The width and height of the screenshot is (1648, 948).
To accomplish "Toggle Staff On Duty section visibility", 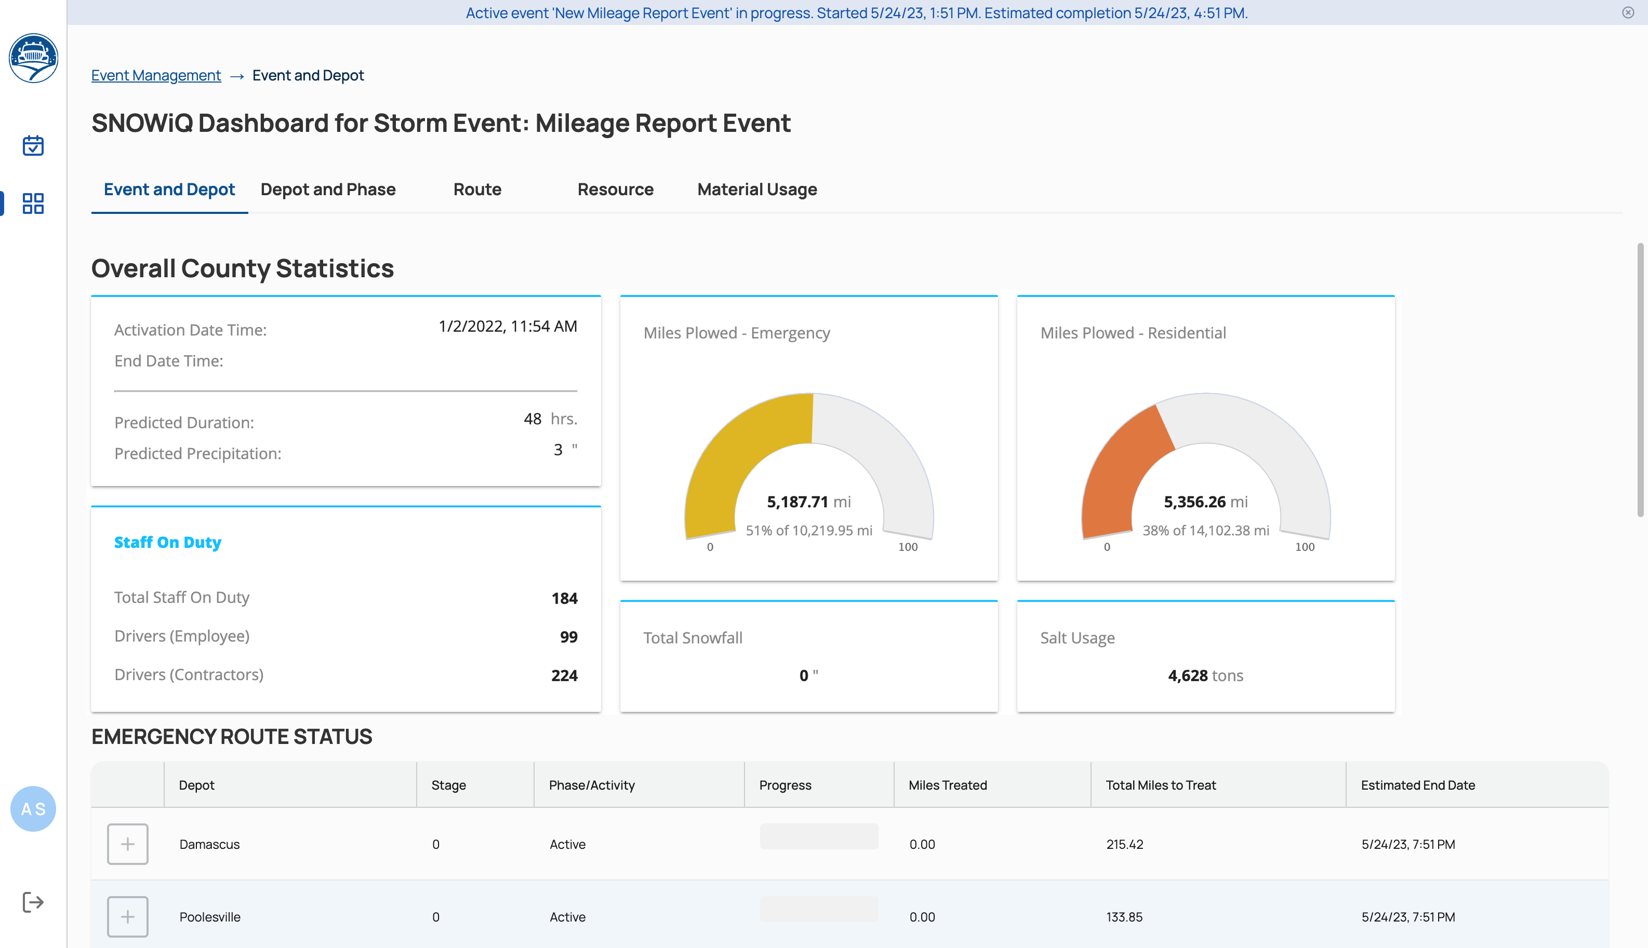I will pos(167,541).
